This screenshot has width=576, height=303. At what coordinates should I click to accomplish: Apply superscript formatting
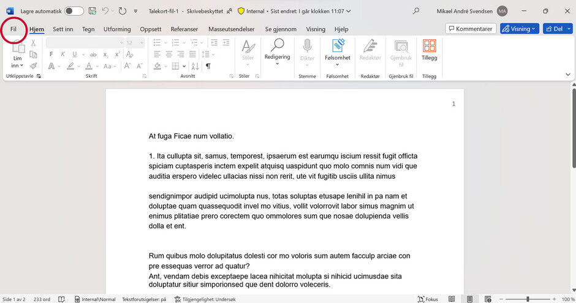pos(117,54)
